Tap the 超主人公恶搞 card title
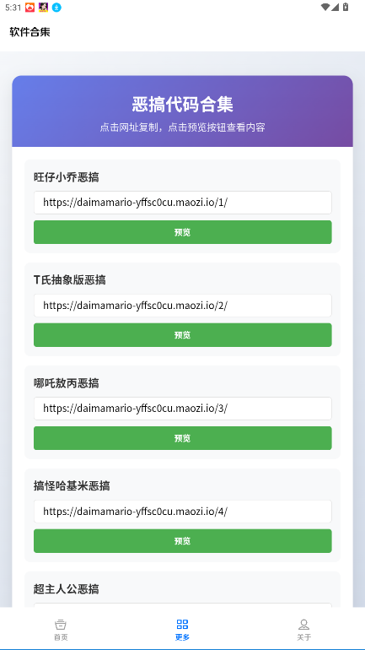The height and width of the screenshot is (650, 365). [67, 588]
